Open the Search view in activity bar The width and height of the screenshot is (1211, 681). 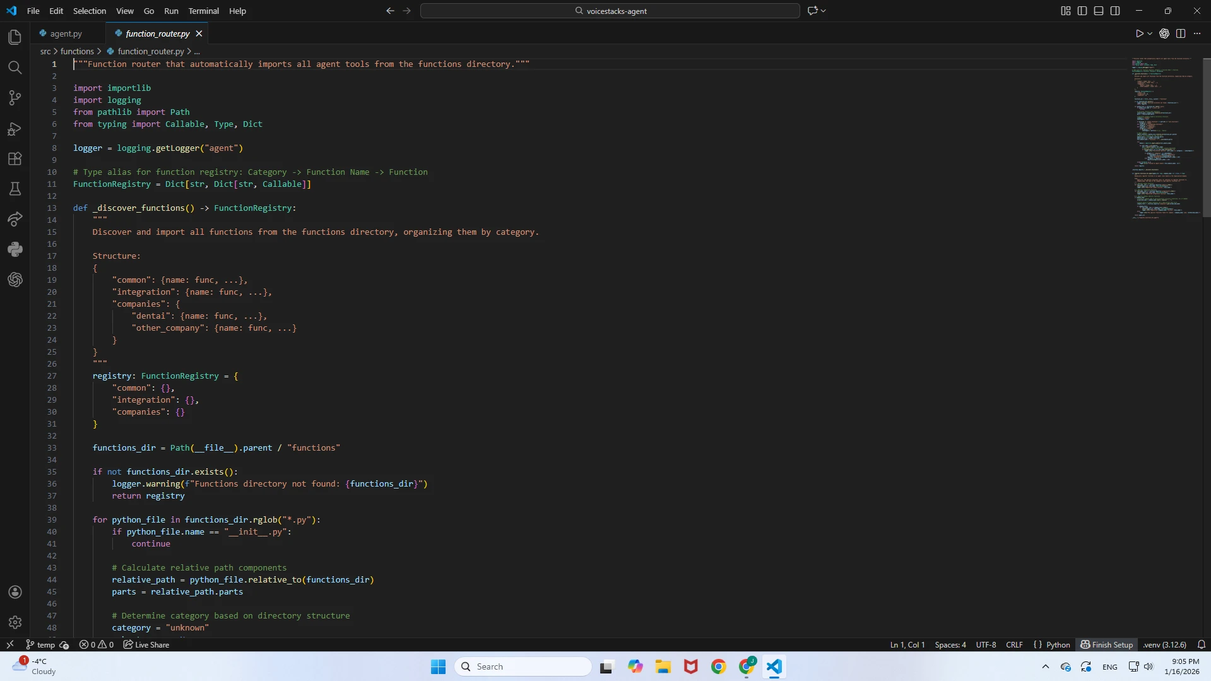(x=15, y=68)
